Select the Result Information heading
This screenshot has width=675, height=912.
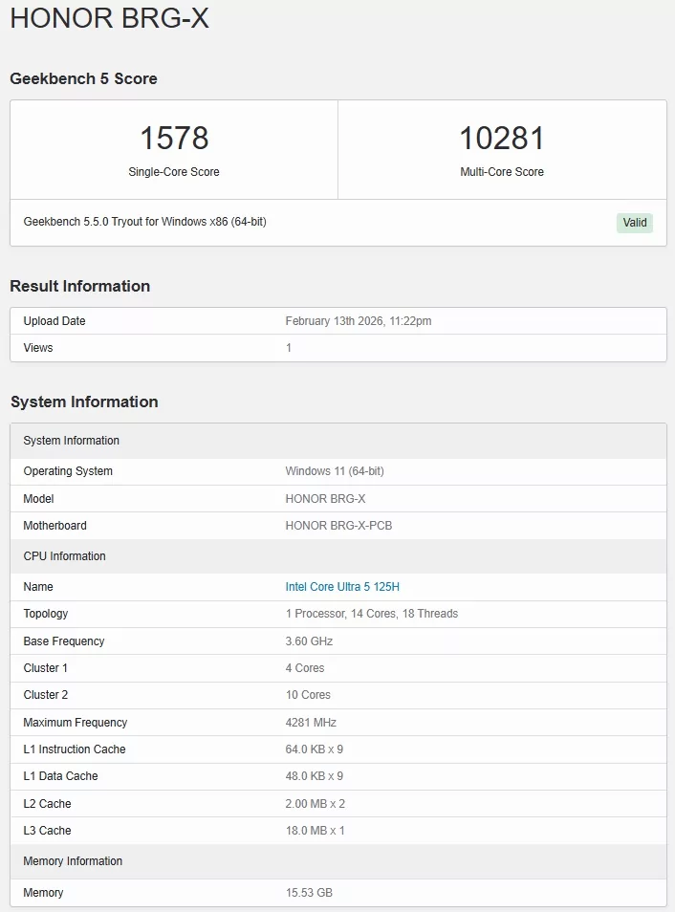pyautogui.click(x=79, y=286)
